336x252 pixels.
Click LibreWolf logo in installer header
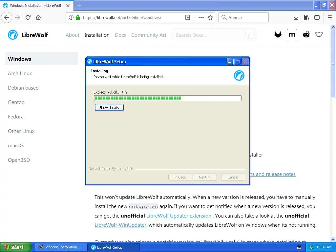coord(239,75)
